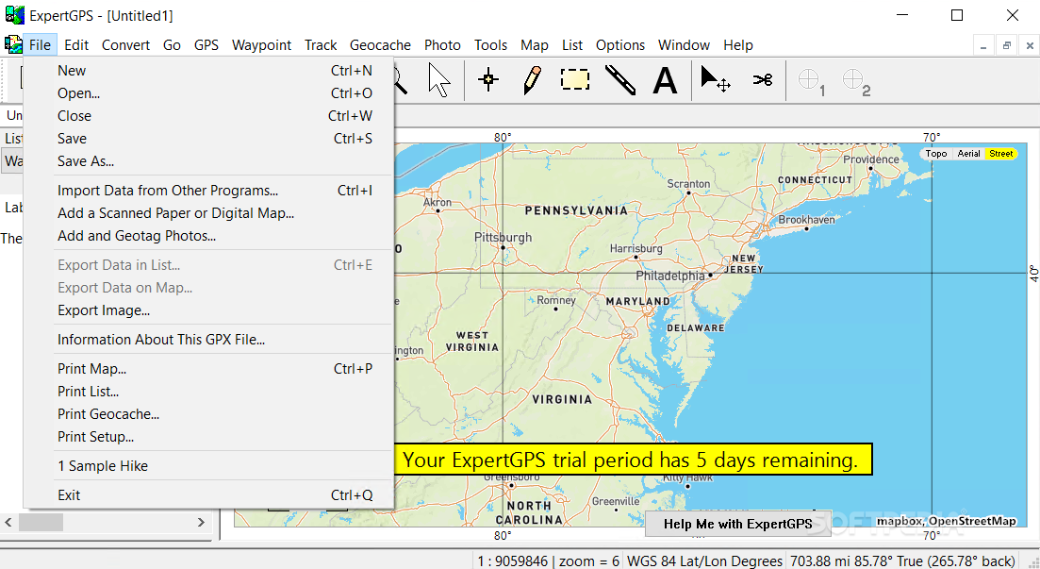Select the move map features tool
1040x569 pixels.
(x=716, y=79)
